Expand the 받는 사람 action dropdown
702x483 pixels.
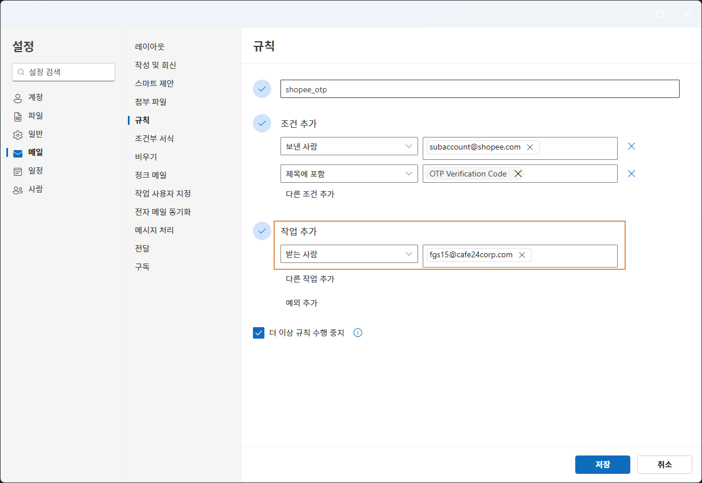(x=349, y=254)
